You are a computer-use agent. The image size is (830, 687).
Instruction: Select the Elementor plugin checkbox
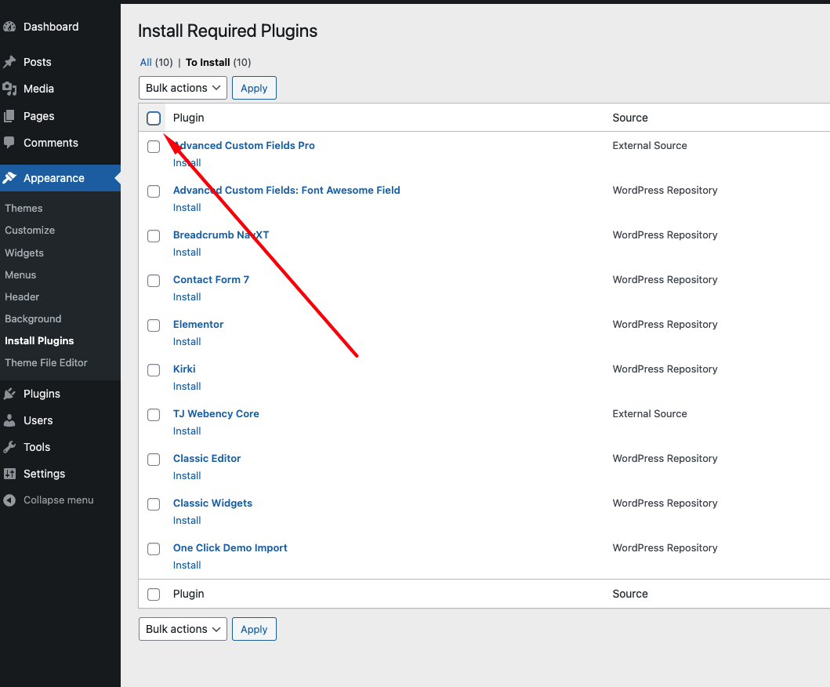pyautogui.click(x=154, y=325)
